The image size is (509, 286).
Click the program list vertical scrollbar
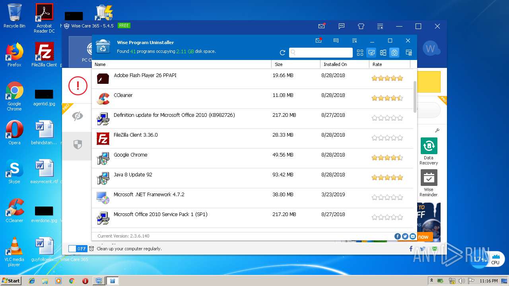[x=415, y=97]
